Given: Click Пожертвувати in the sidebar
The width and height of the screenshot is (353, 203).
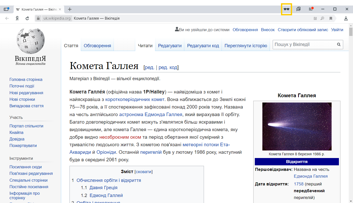Looking at the screenshot, I should click(23, 145).
